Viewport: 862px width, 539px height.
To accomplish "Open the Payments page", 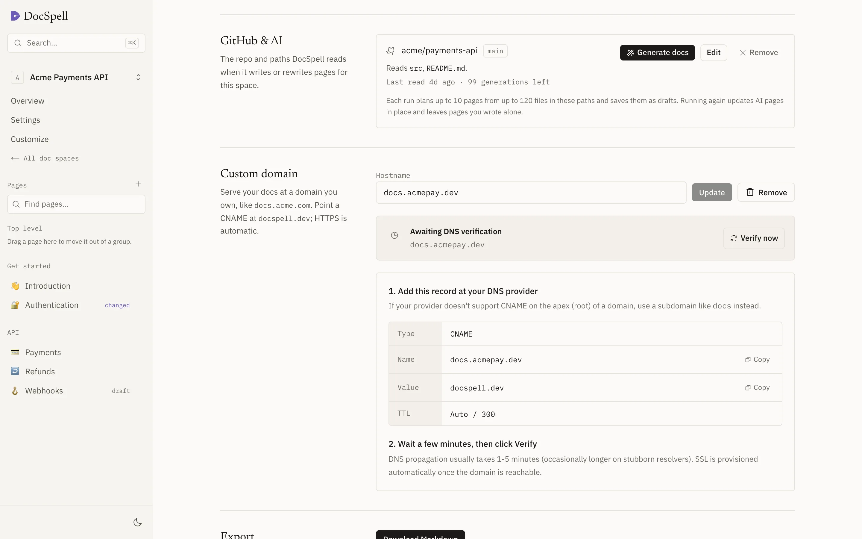I will (43, 352).
